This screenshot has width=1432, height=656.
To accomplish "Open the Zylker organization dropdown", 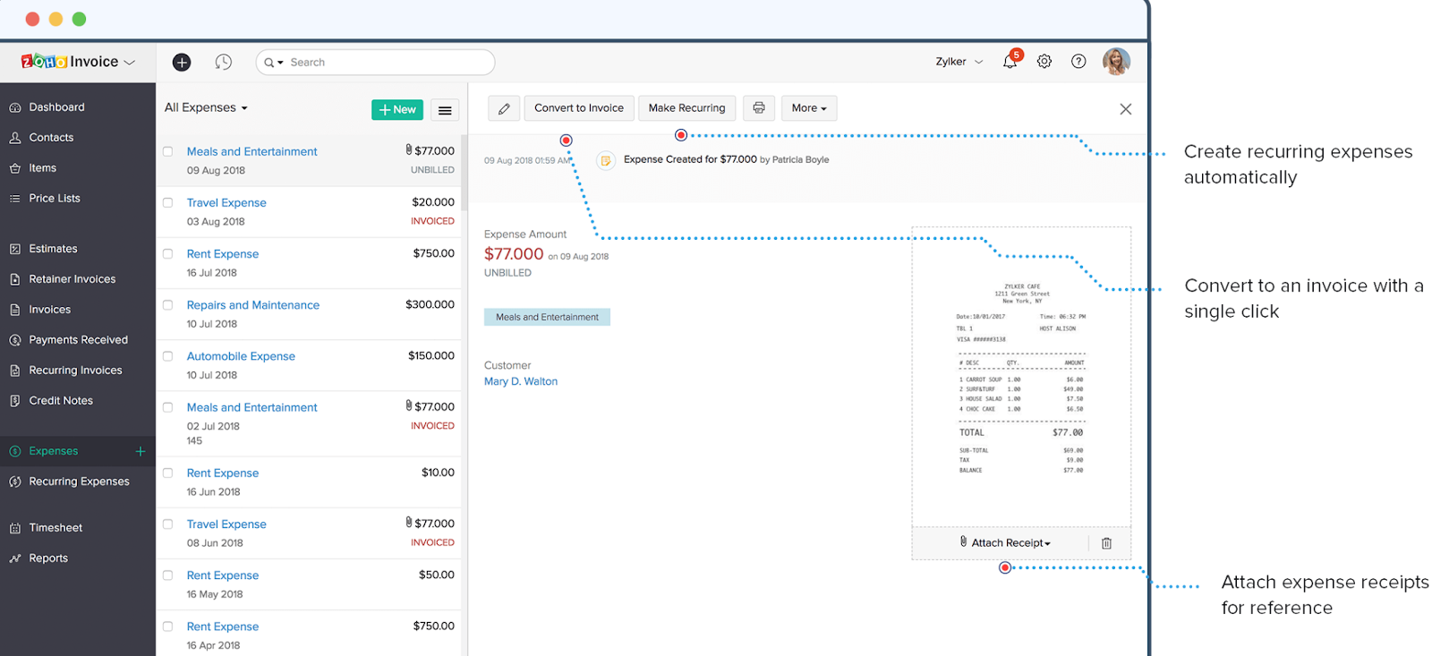I will tap(959, 62).
